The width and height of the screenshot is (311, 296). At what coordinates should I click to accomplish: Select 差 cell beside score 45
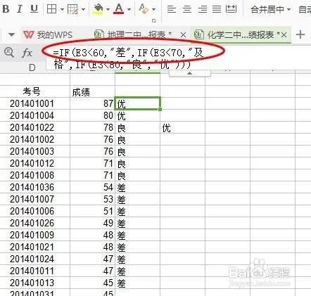(137, 283)
